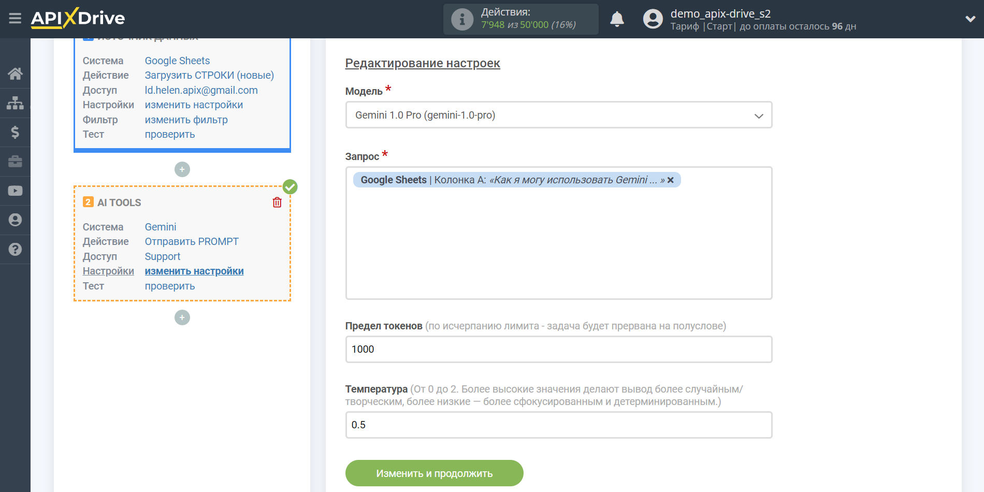Click изменить фильтр link
Viewport: 984px width, 492px height.
coord(186,120)
